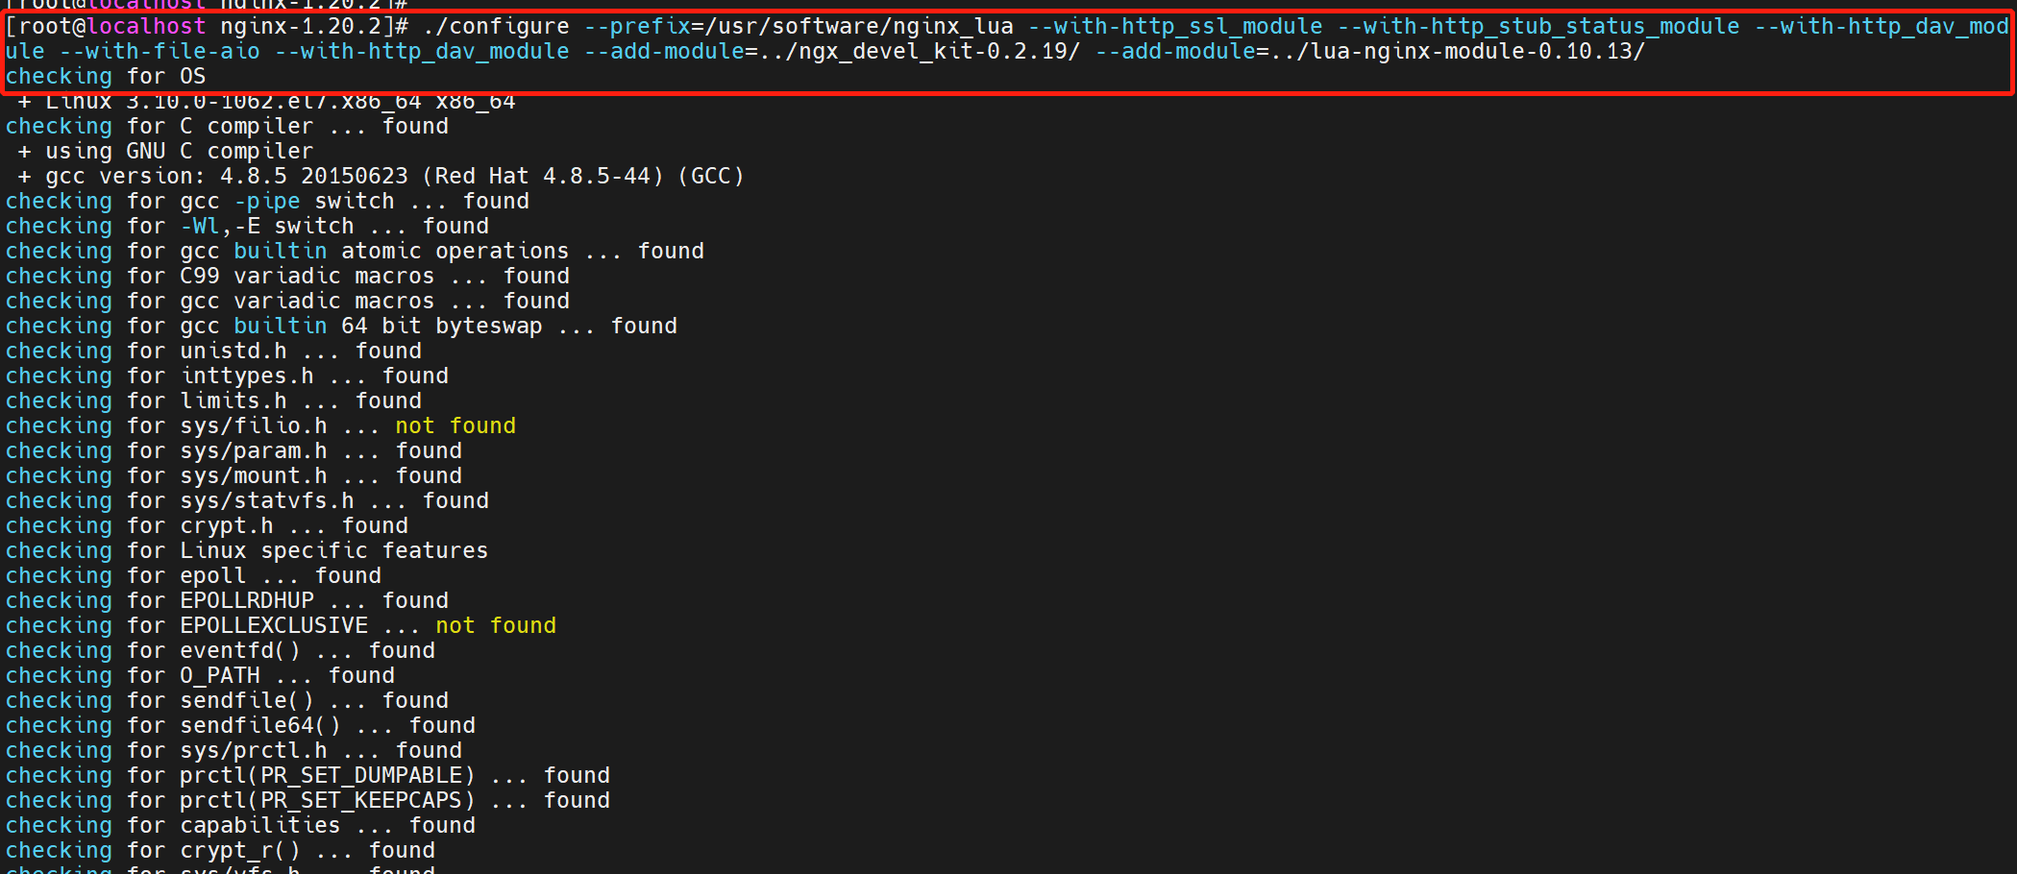Click the checking for capabilities line
This screenshot has height=874, width=2017.
point(240,826)
